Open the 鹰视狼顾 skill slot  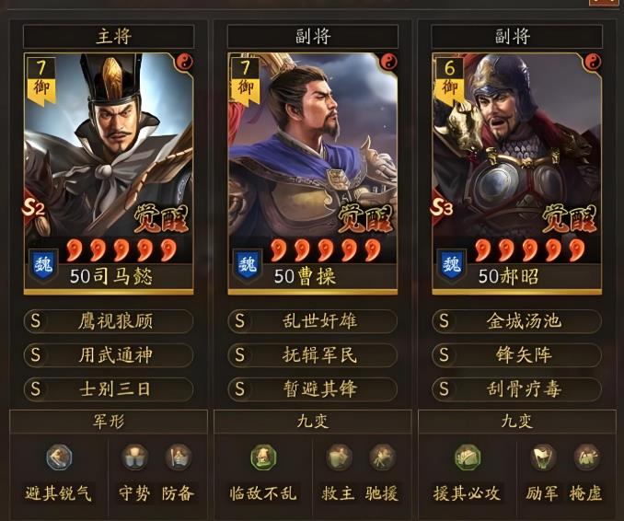109,321
